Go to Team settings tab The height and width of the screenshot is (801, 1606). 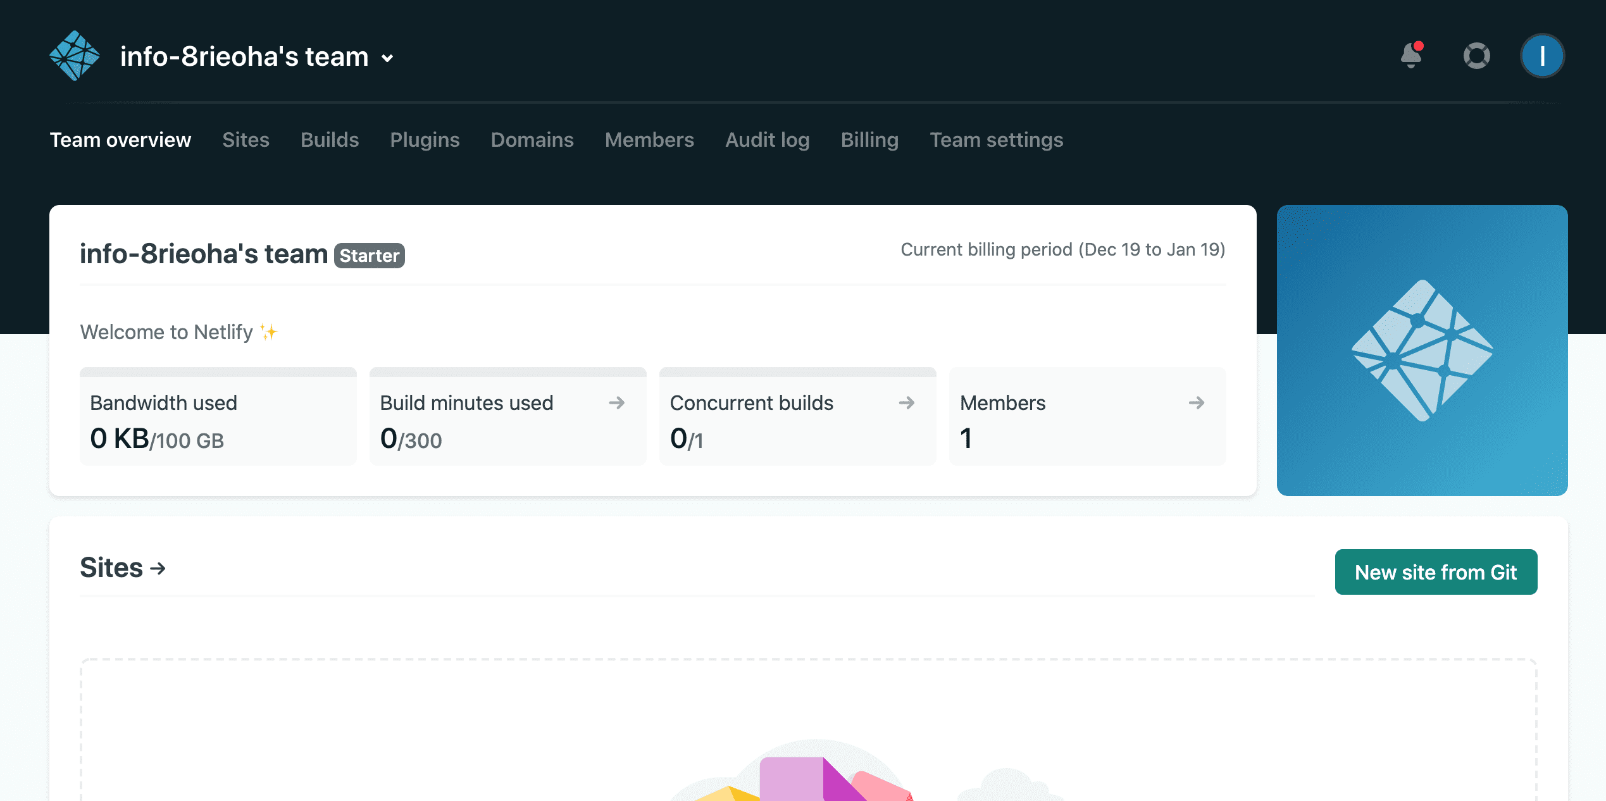pyautogui.click(x=996, y=139)
